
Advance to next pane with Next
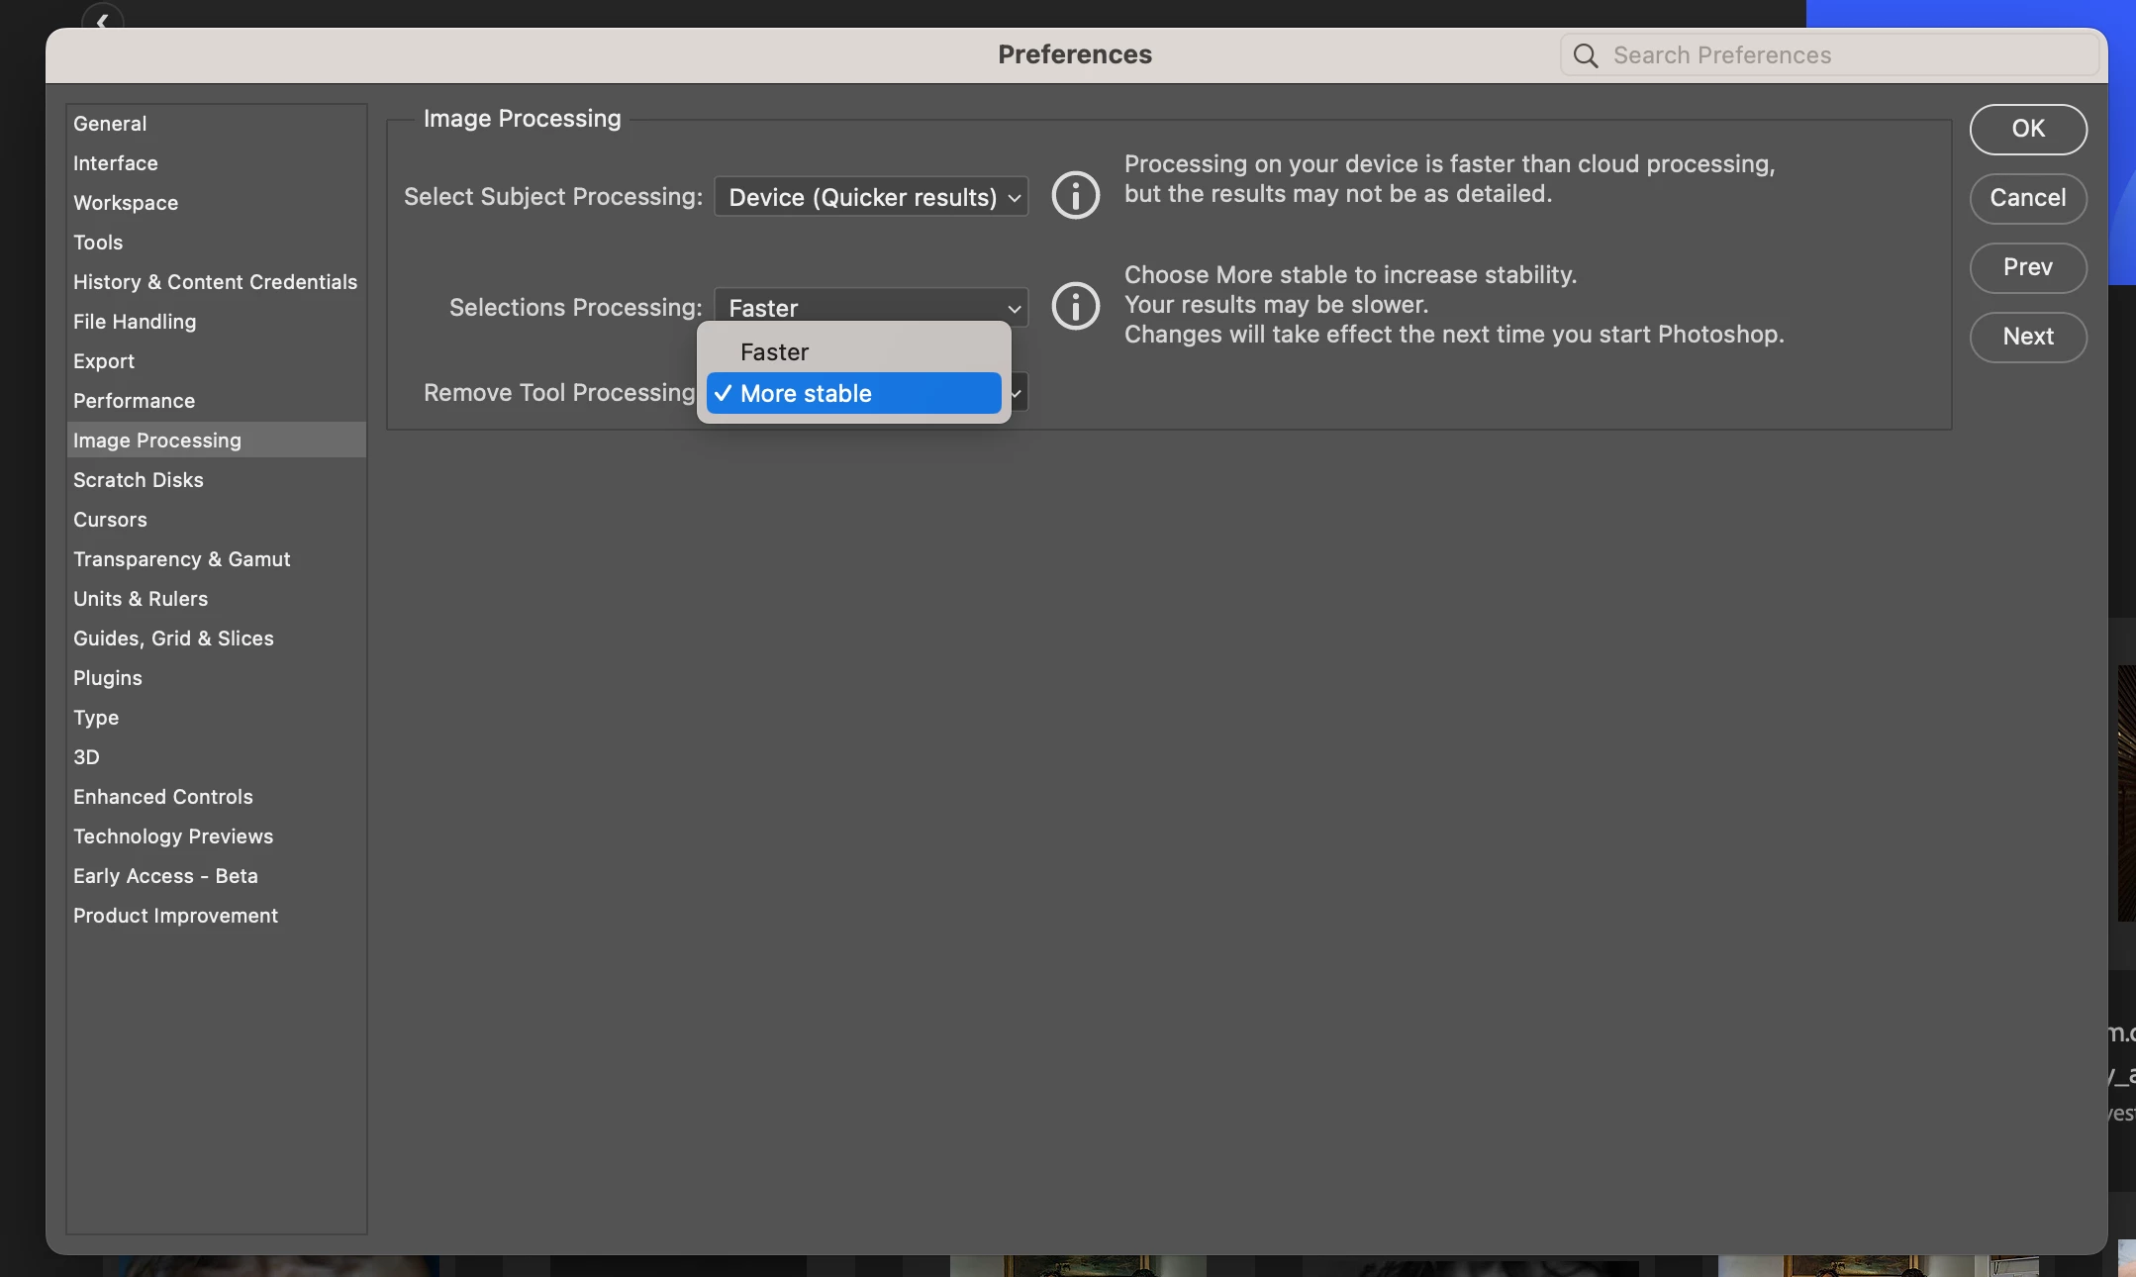point(2027,337)
